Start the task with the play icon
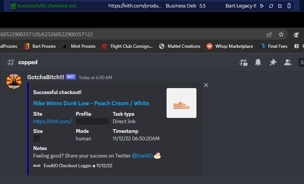This screenshot has height=184, width=304. [x=262, y=6]
